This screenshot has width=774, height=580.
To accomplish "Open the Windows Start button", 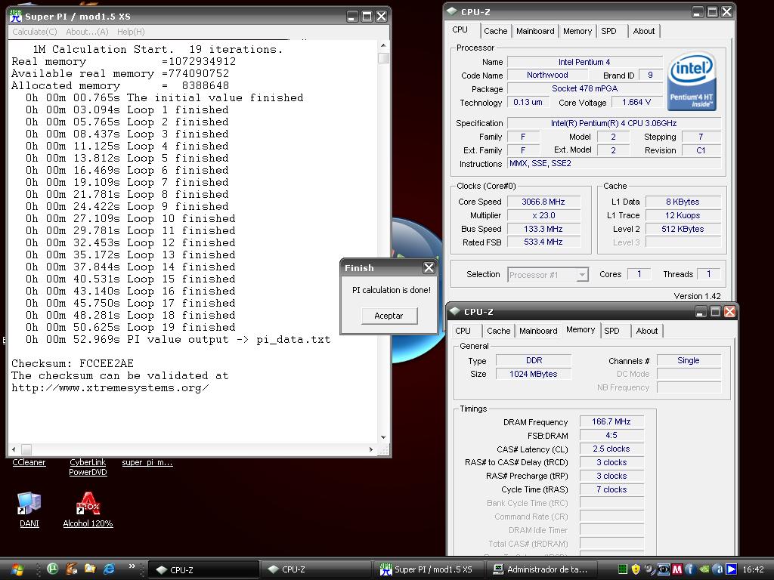I will click(17, 569).
